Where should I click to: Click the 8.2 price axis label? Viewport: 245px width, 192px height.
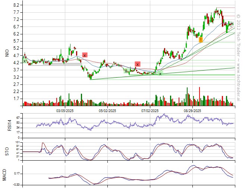16,5
